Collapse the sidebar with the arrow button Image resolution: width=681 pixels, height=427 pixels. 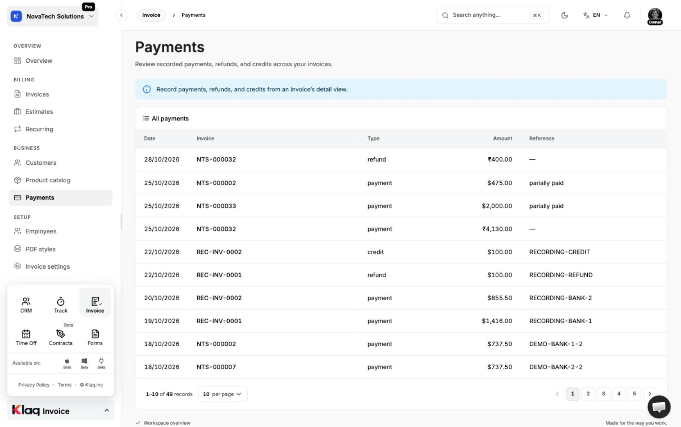(x=121, y=15)
